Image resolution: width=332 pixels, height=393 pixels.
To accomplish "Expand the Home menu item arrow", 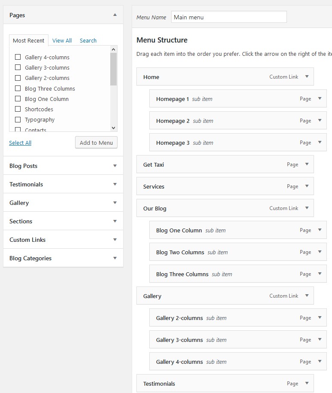I will [x=307, y=76].
